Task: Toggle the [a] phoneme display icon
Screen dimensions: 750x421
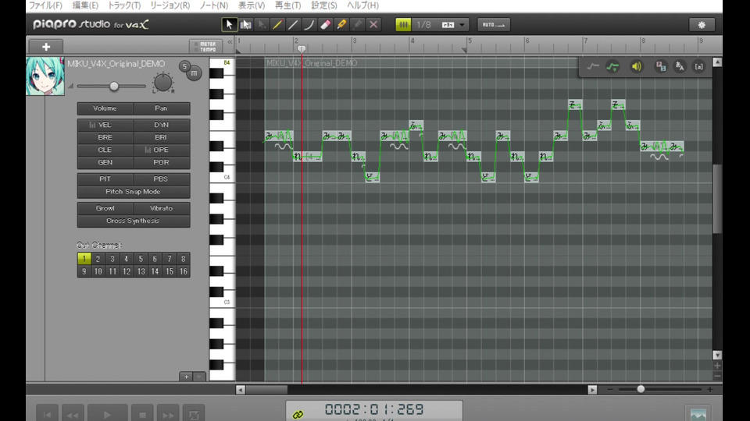Action: 698,66
